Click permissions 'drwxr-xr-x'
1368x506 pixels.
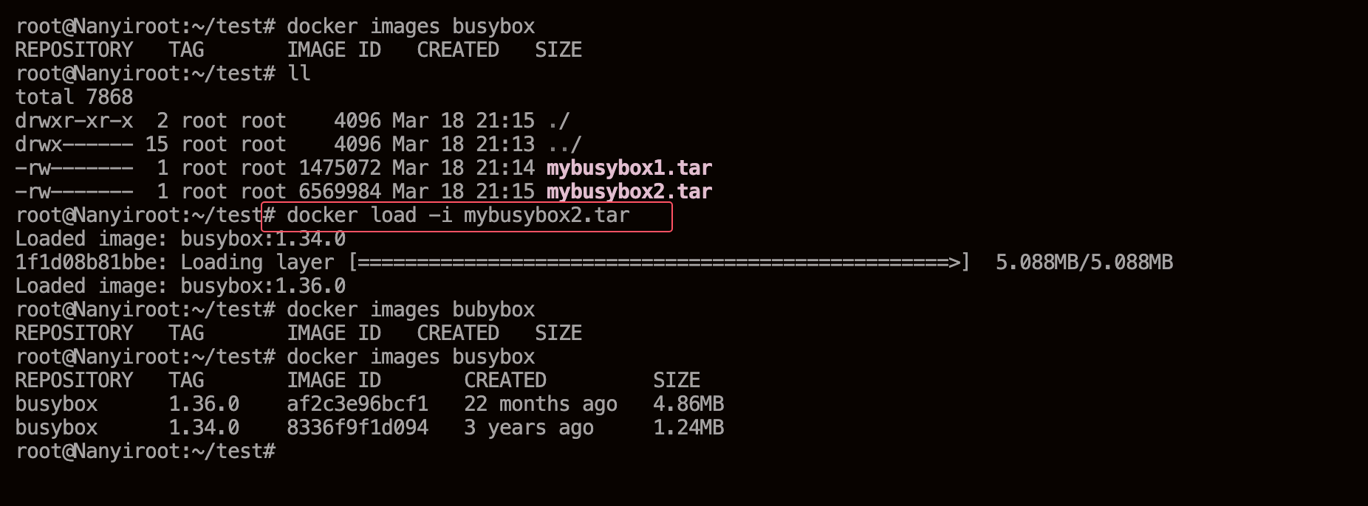(74, 121)
